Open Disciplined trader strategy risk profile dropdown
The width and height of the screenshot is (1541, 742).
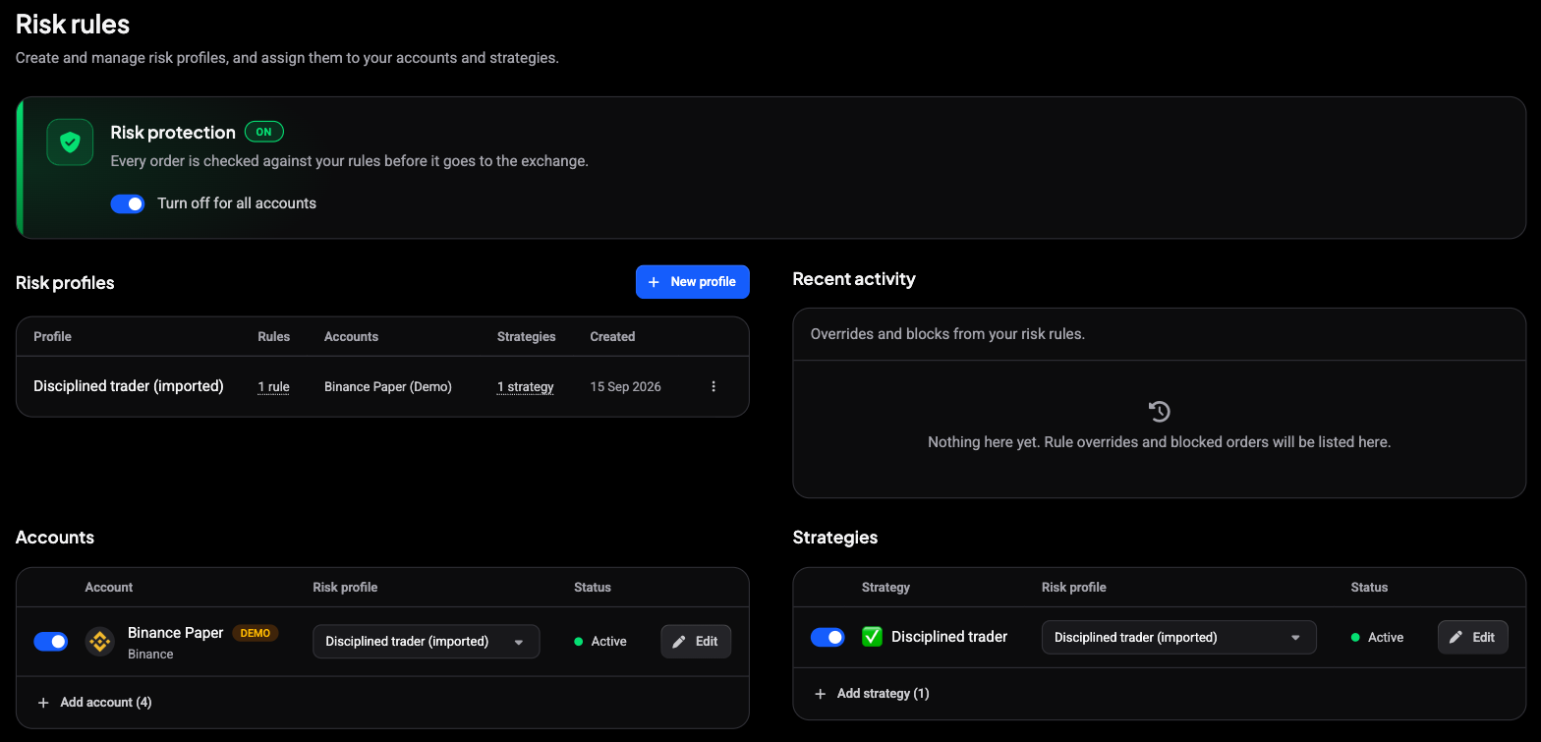coord(1178,637)
